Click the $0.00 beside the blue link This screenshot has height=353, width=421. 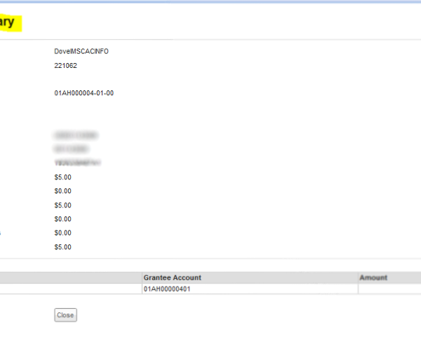point(62,233)
